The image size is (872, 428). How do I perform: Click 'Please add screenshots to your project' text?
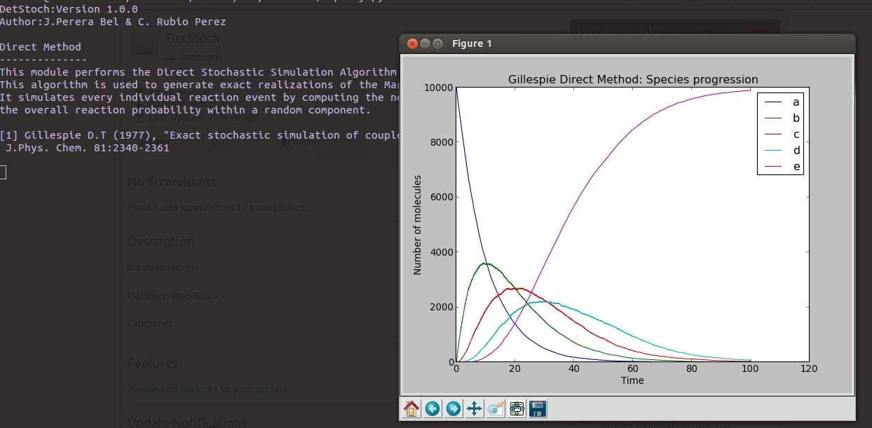(217, 208)
